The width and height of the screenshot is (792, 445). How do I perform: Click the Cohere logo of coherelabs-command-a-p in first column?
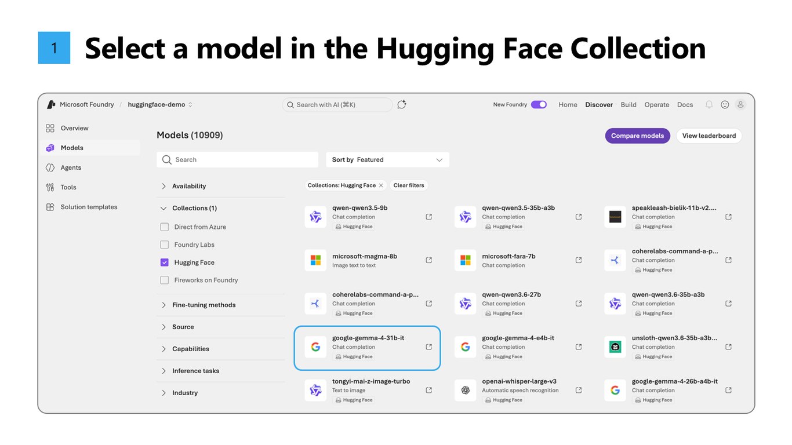315,304
